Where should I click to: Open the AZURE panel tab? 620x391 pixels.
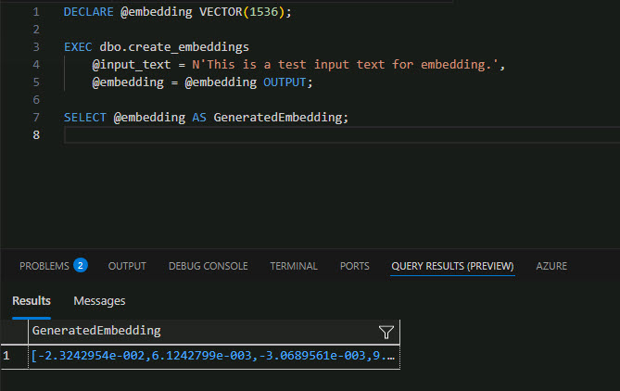(x=551, y=266)
